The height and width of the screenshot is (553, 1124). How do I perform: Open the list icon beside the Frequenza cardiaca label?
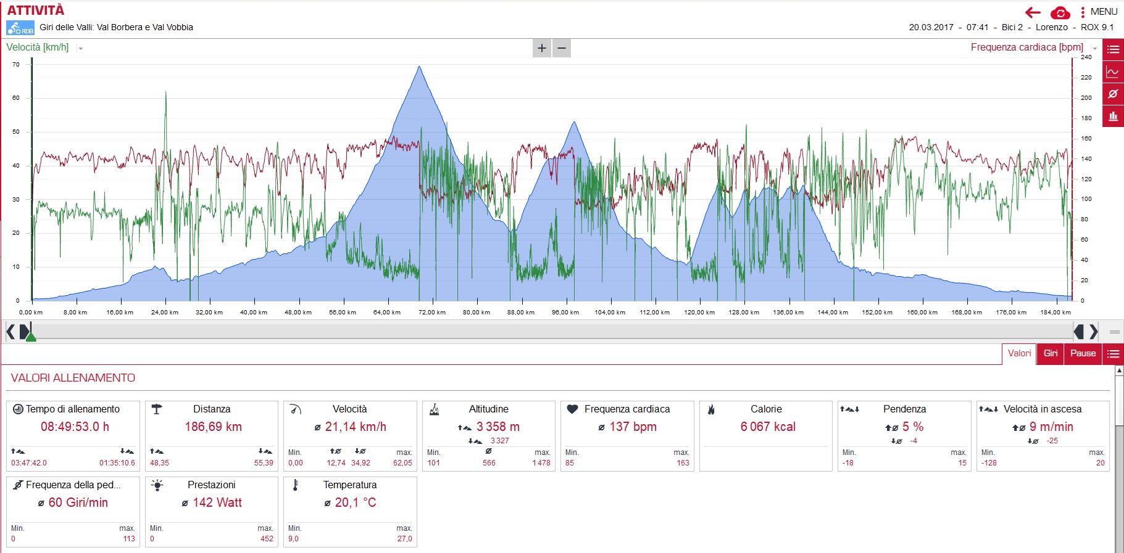point(1114,49)
